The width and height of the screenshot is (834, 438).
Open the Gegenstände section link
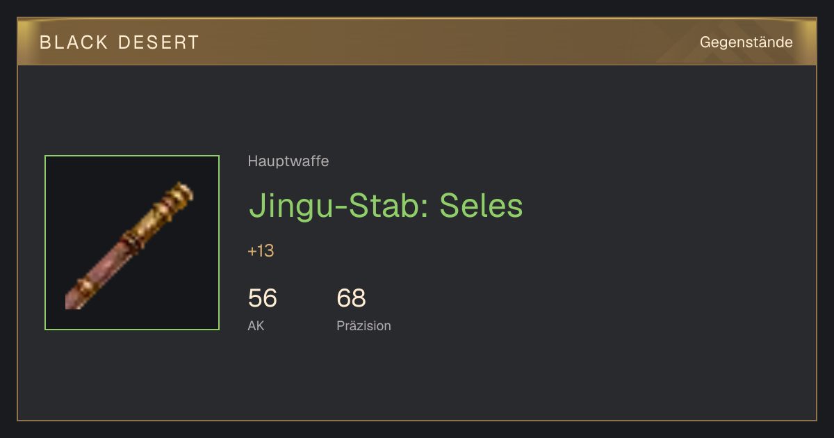[746, 42]
